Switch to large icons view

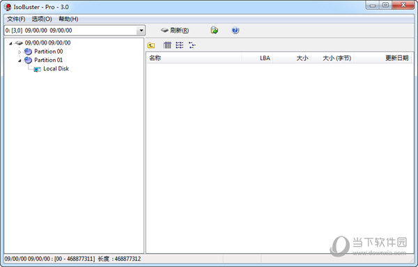(x=167, y=45)
